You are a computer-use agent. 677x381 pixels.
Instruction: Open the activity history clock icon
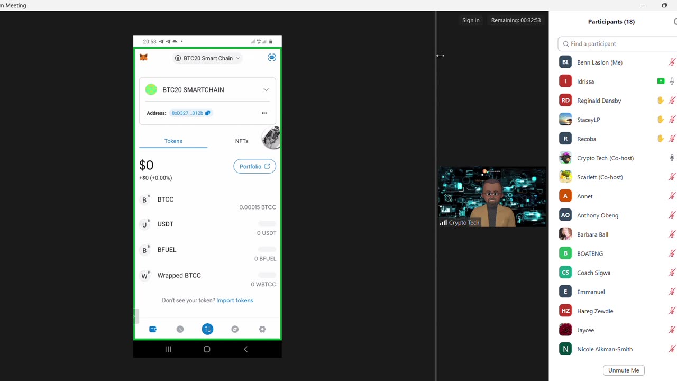pyautogui.click(x=180, y=329)
